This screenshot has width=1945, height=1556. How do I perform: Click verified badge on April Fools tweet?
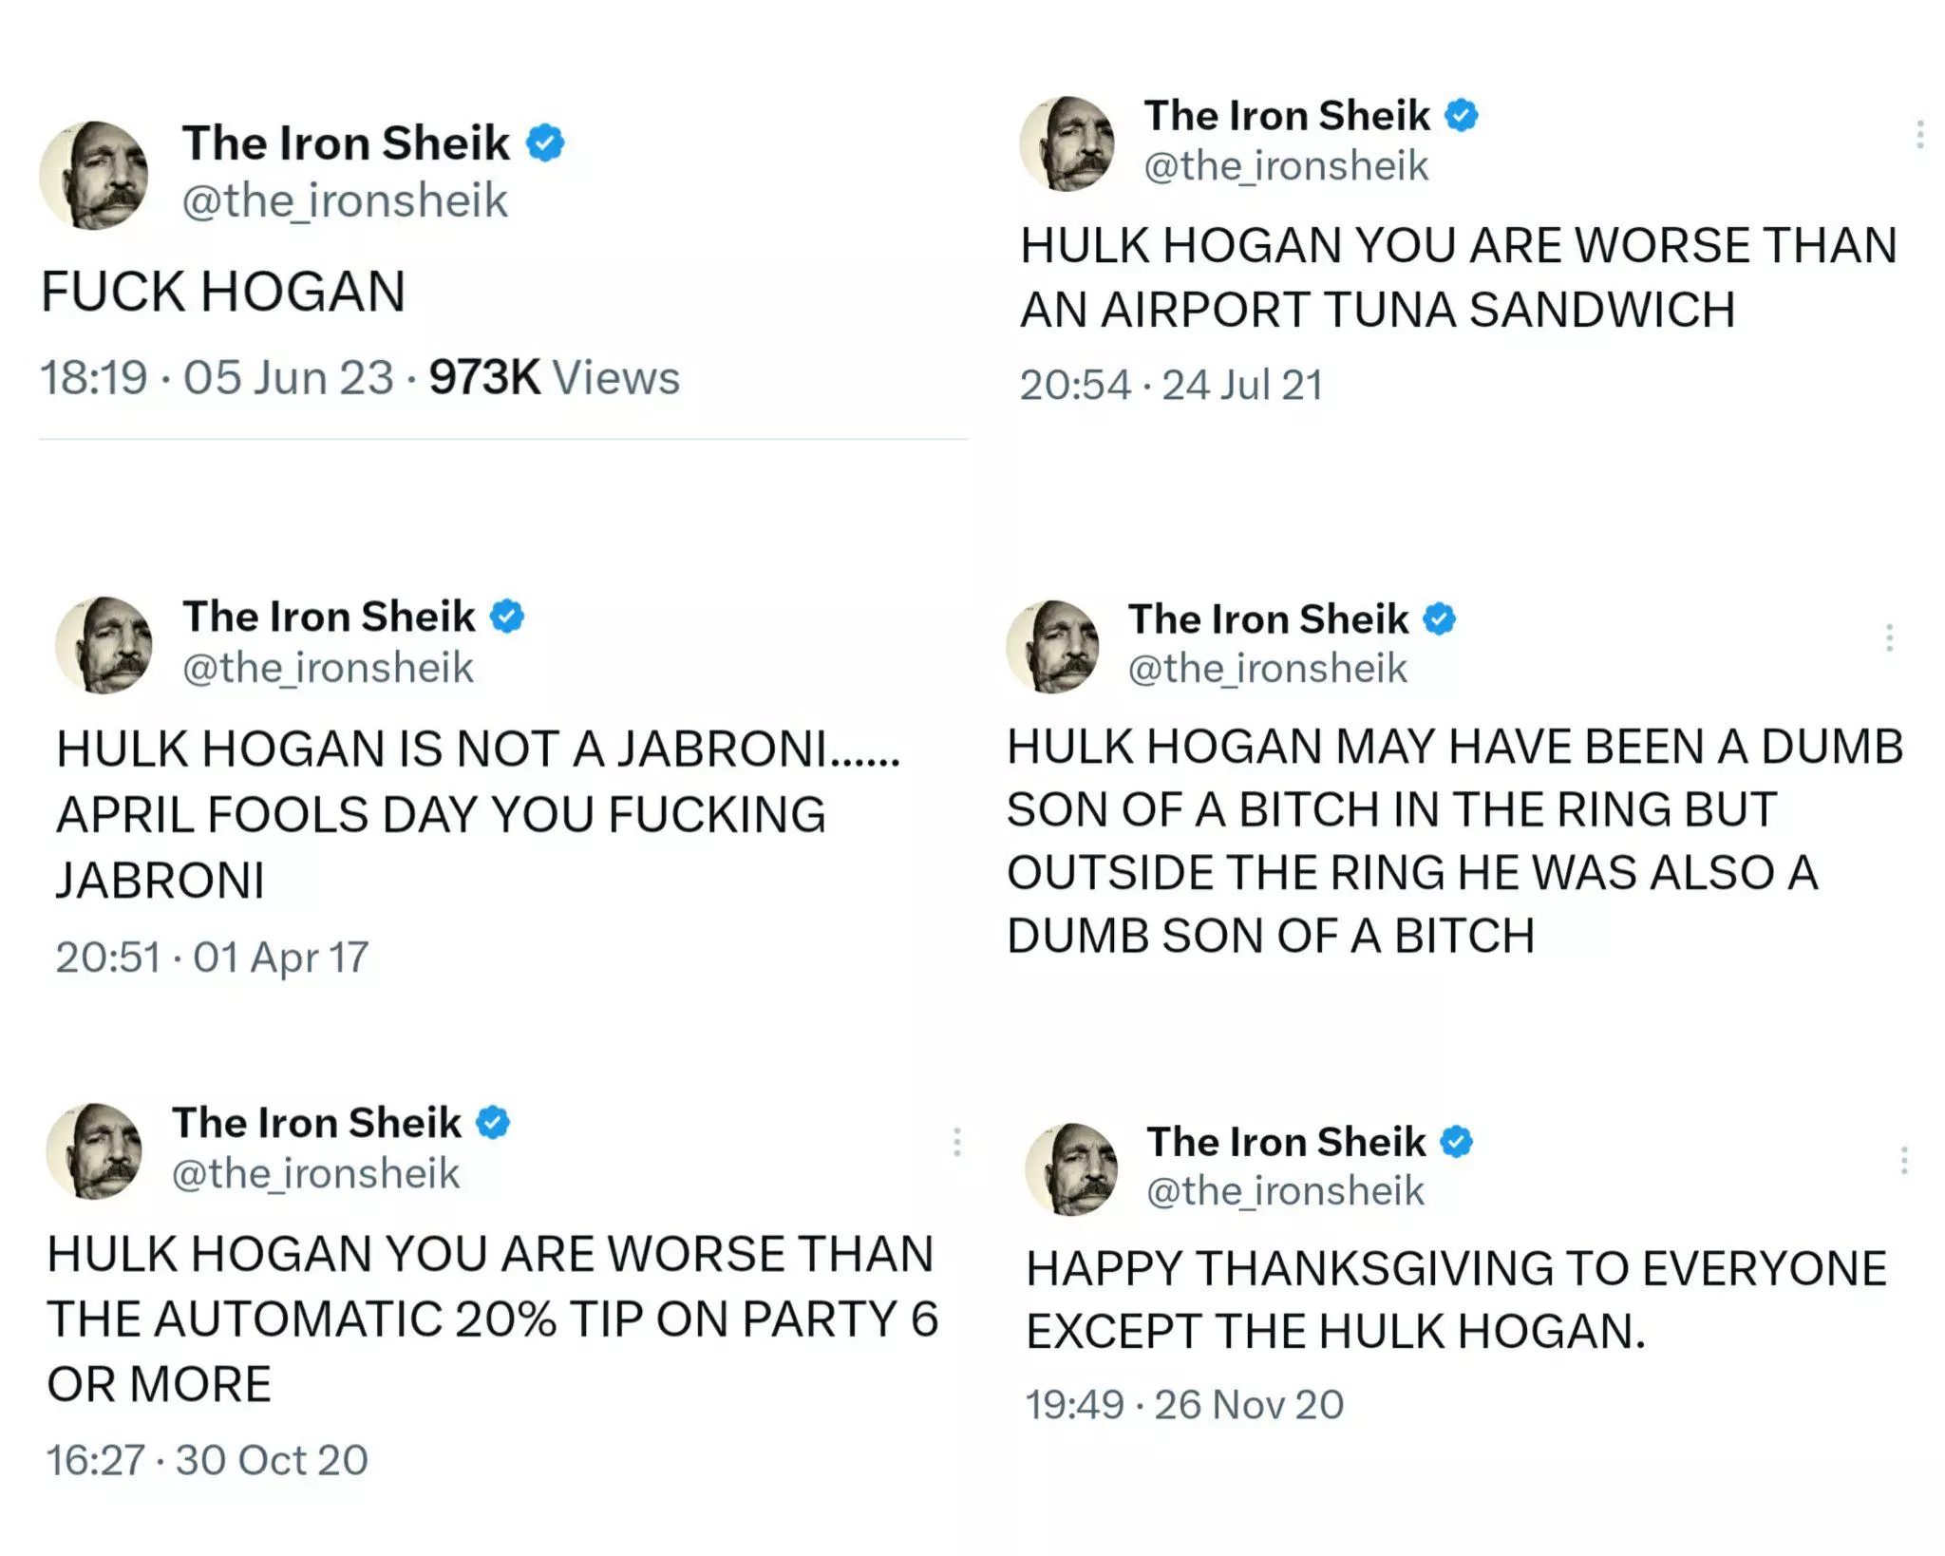point(507,616)
